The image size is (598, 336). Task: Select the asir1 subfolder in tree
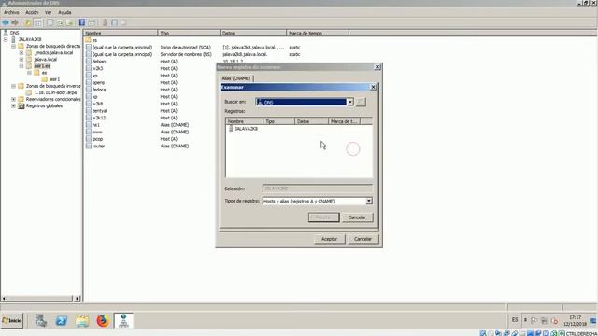click(55, 79)
